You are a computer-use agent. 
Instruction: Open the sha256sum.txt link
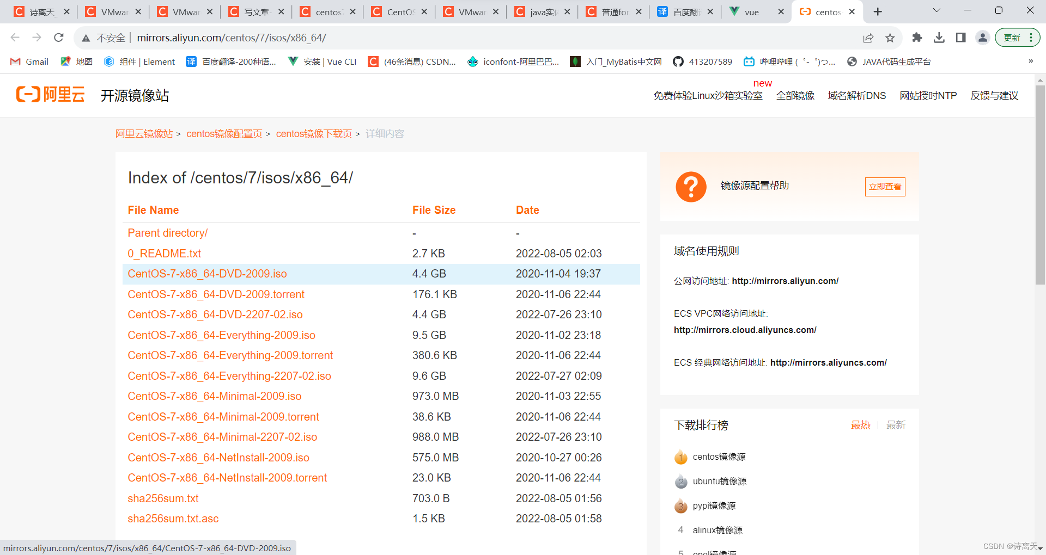click(x=163, y=498)
